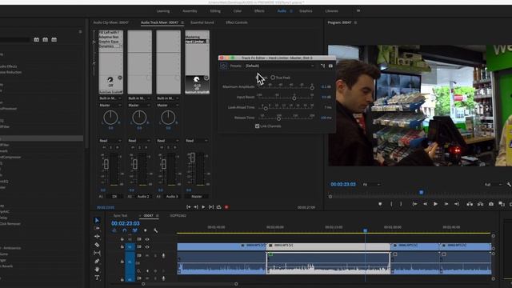This screenshot has width=512, height=288.
Task: Select the Ripple Edit tool
Action: (x=97, y=237)
